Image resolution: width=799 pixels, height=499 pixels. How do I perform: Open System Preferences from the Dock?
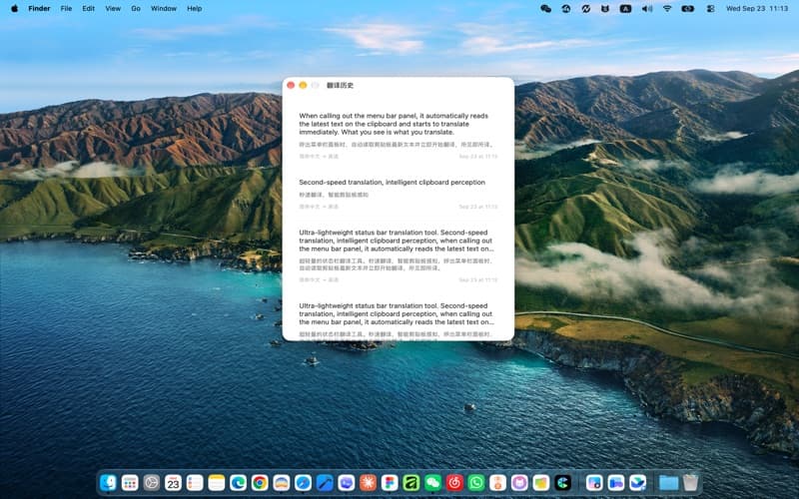coord(152,482)
